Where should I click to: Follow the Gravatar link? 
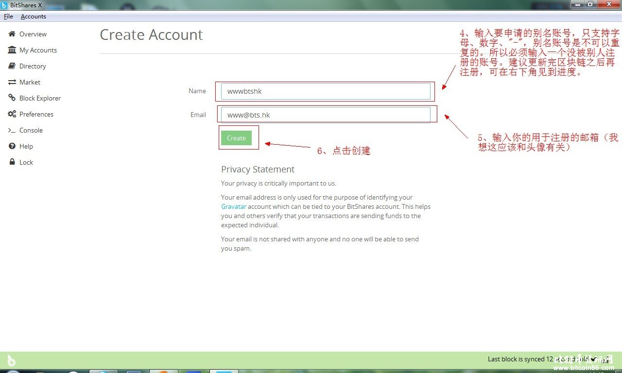click(233, 206)
